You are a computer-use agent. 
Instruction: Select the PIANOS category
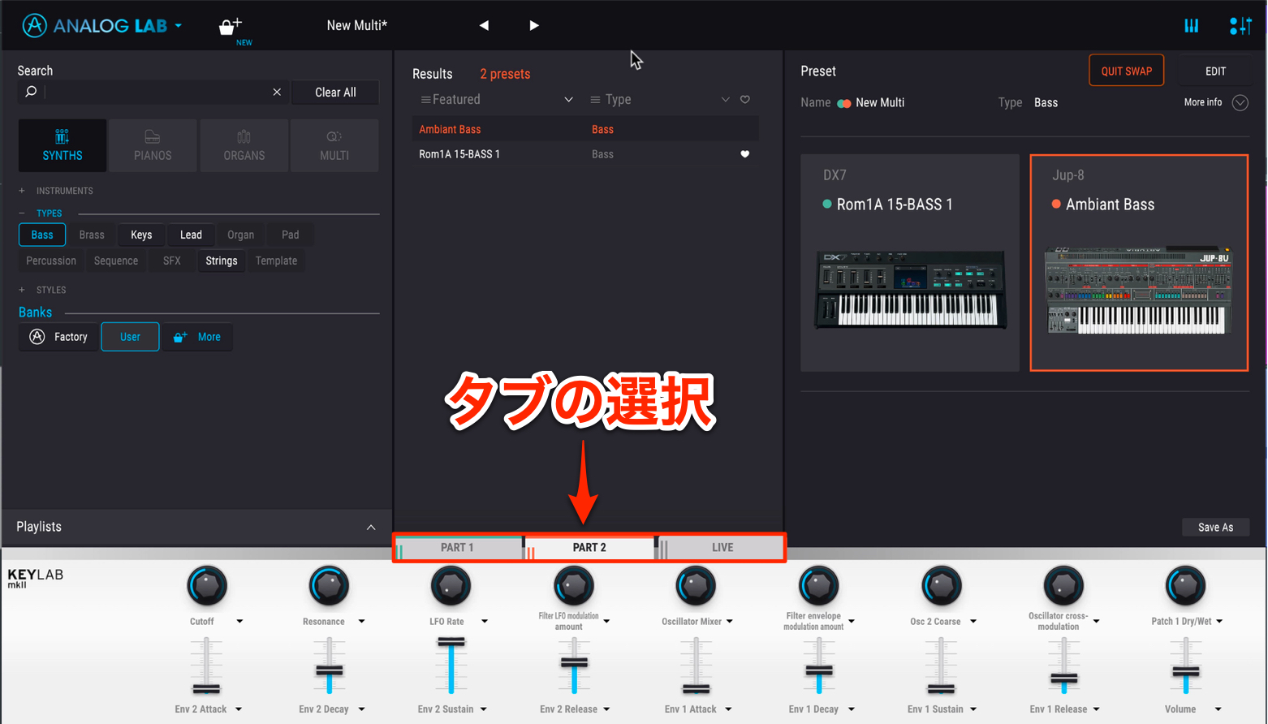coord(153,145)
